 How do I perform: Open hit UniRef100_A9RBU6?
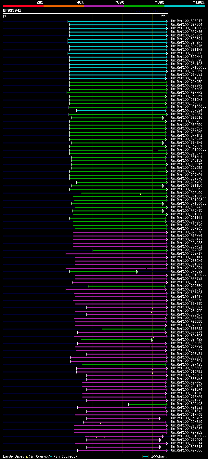(187, 450)
